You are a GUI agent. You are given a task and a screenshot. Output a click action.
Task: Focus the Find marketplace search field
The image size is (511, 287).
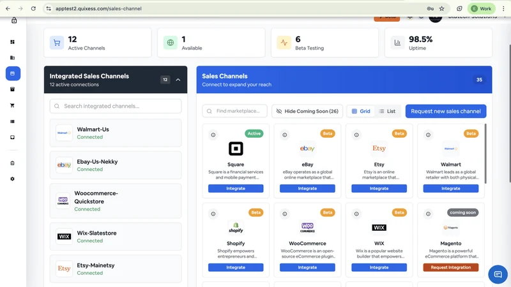tap(234, 111)
